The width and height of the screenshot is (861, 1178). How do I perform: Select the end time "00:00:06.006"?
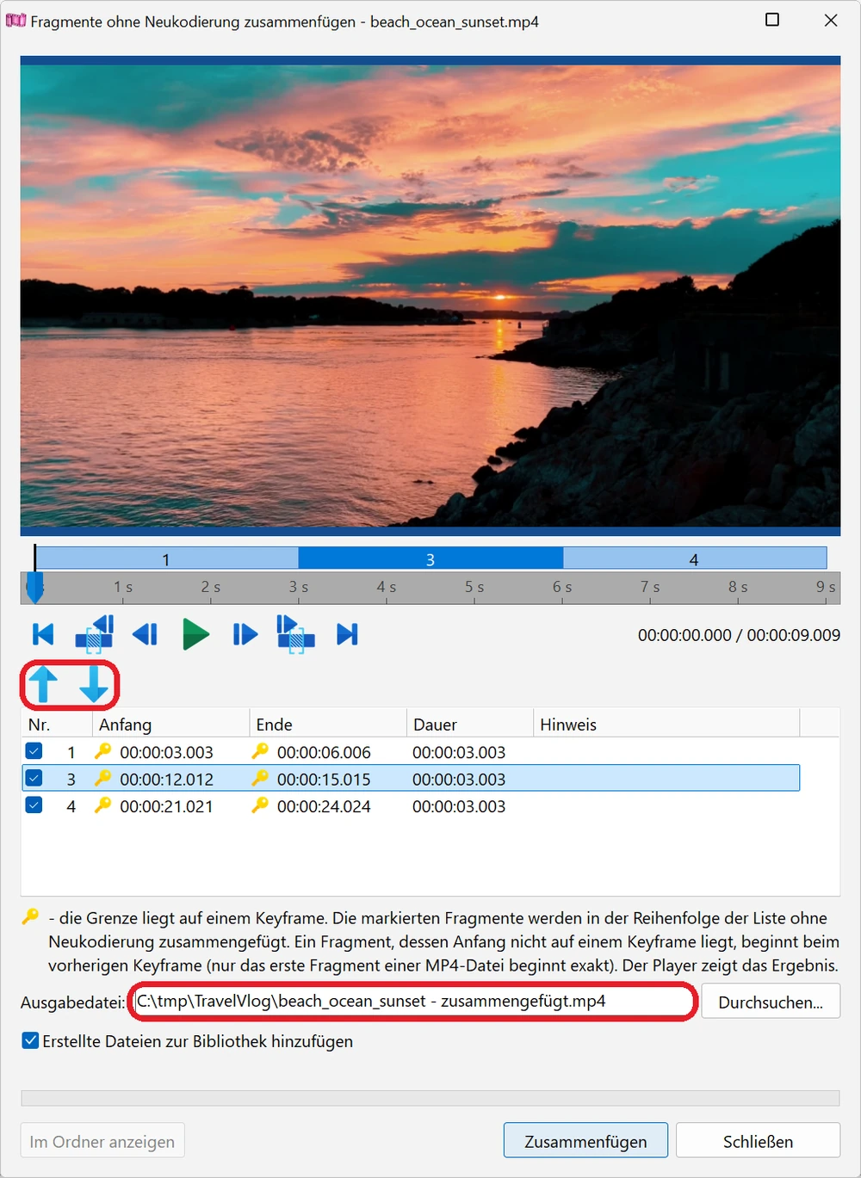[x=324, y=752]
